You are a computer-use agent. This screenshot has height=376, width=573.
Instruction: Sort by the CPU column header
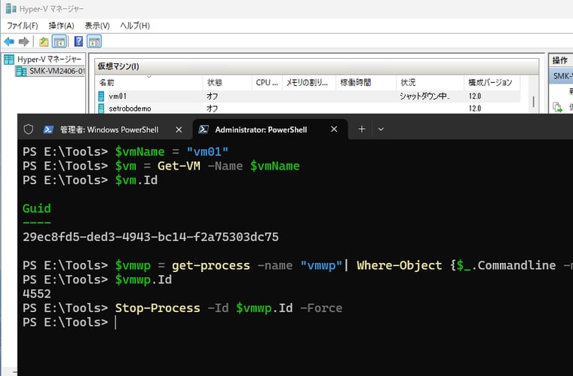pos(267,82)
